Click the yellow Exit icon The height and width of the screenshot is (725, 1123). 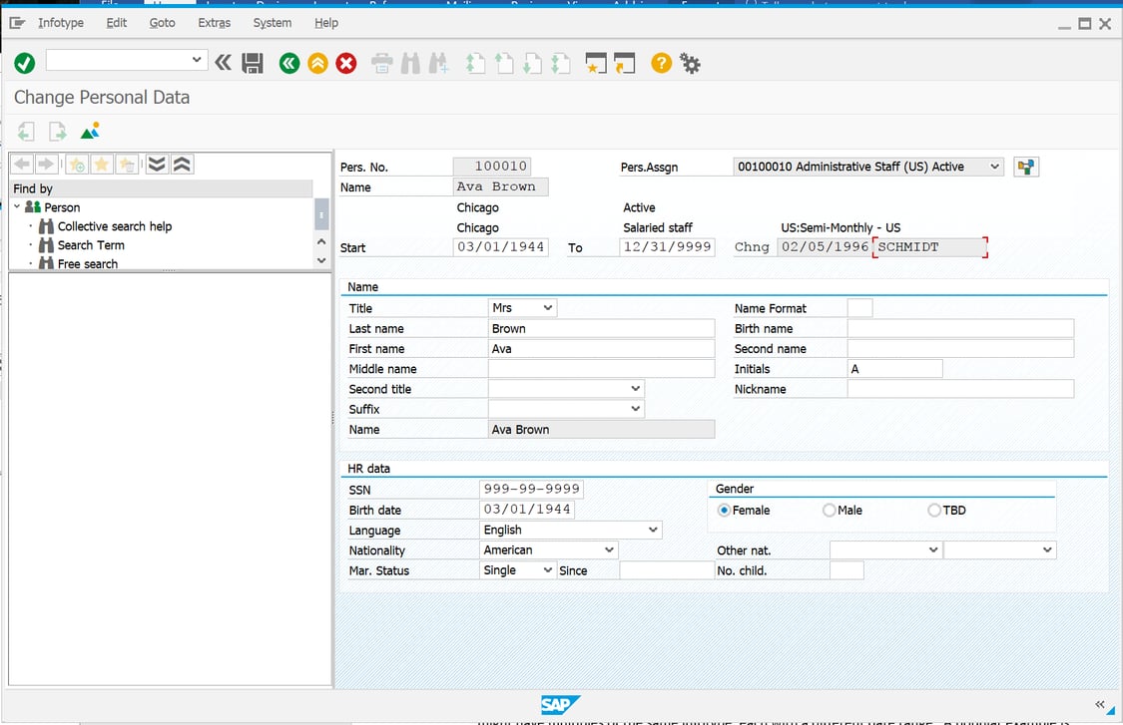point(316,62)
